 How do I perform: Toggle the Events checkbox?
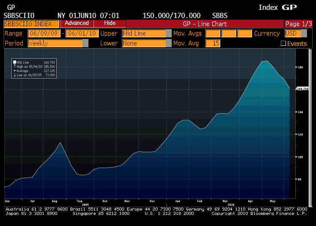pos(283,43)
